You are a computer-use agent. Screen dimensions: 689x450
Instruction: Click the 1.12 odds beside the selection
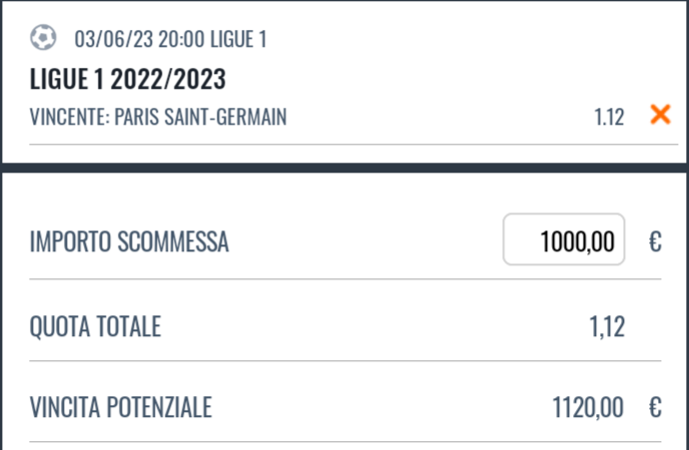(x=609, y=117)
